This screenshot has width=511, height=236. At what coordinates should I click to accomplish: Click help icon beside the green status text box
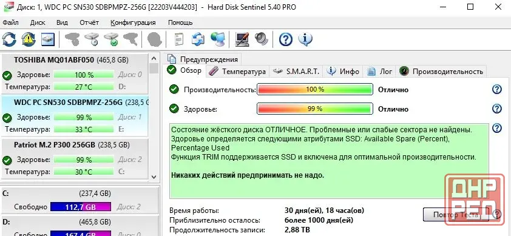coord(496,128)
